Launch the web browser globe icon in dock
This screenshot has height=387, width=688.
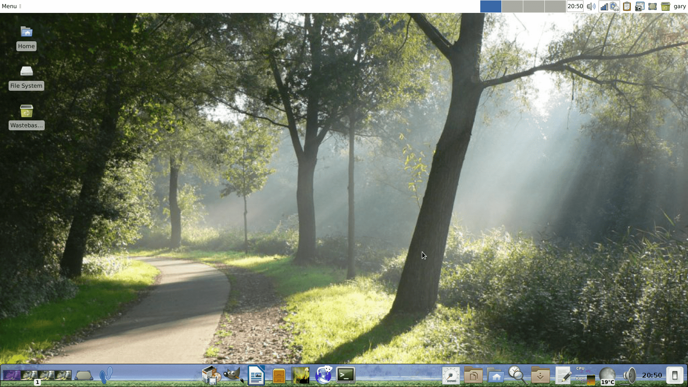point(323,375)
